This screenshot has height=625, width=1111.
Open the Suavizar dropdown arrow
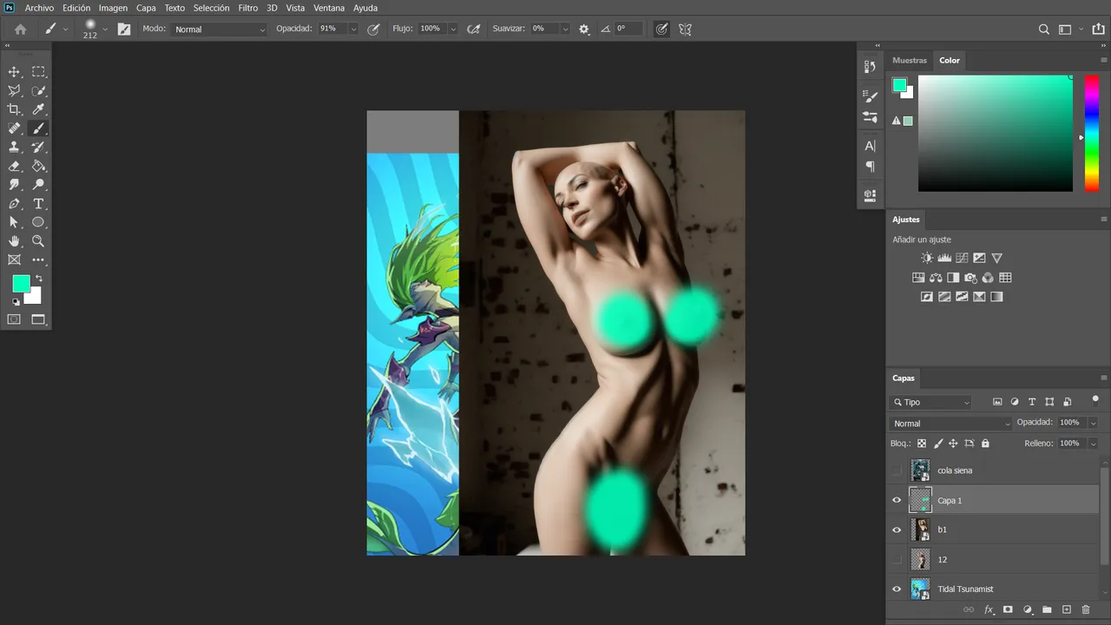point(565,29)
